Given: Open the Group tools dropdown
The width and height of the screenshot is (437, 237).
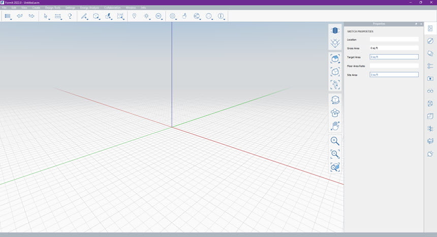Looking at the screenshot, I should 120,16.
